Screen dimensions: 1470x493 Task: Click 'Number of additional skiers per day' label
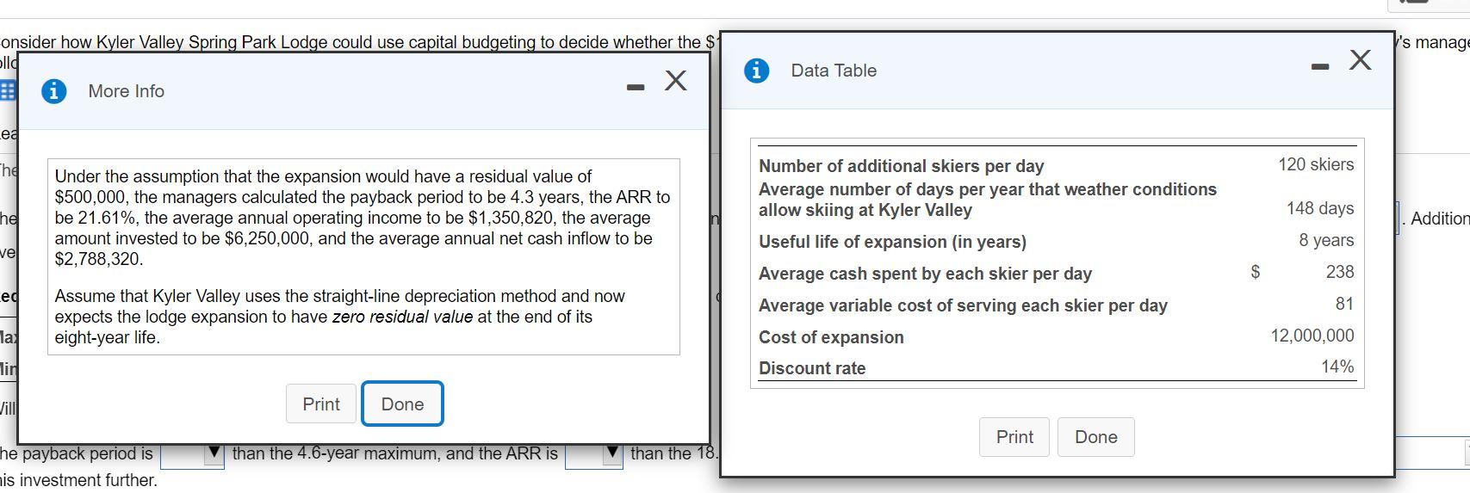[901, 166]
